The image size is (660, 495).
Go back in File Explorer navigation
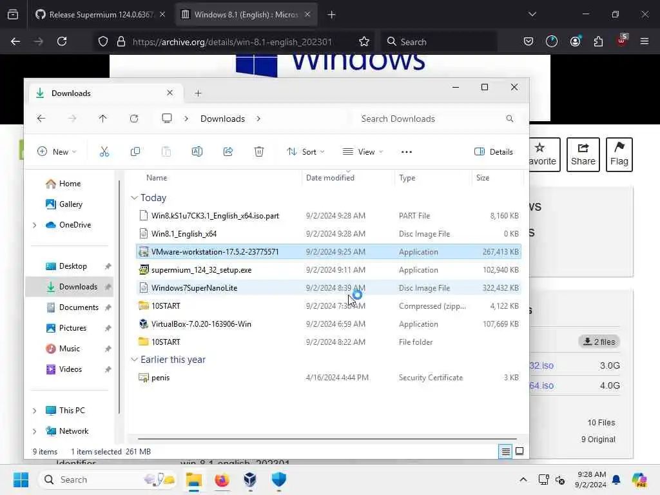(41, 119)
